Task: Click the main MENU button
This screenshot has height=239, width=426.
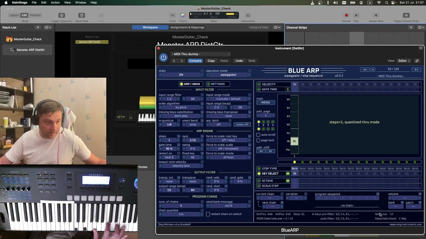Action: click(266, 103)
